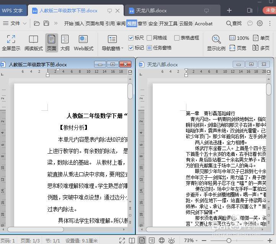Open the Zoom ratio dialog

coord(216,43)
